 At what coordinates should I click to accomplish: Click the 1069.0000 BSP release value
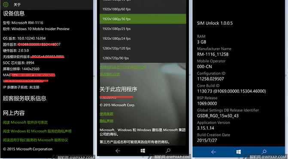coord(207,103)
